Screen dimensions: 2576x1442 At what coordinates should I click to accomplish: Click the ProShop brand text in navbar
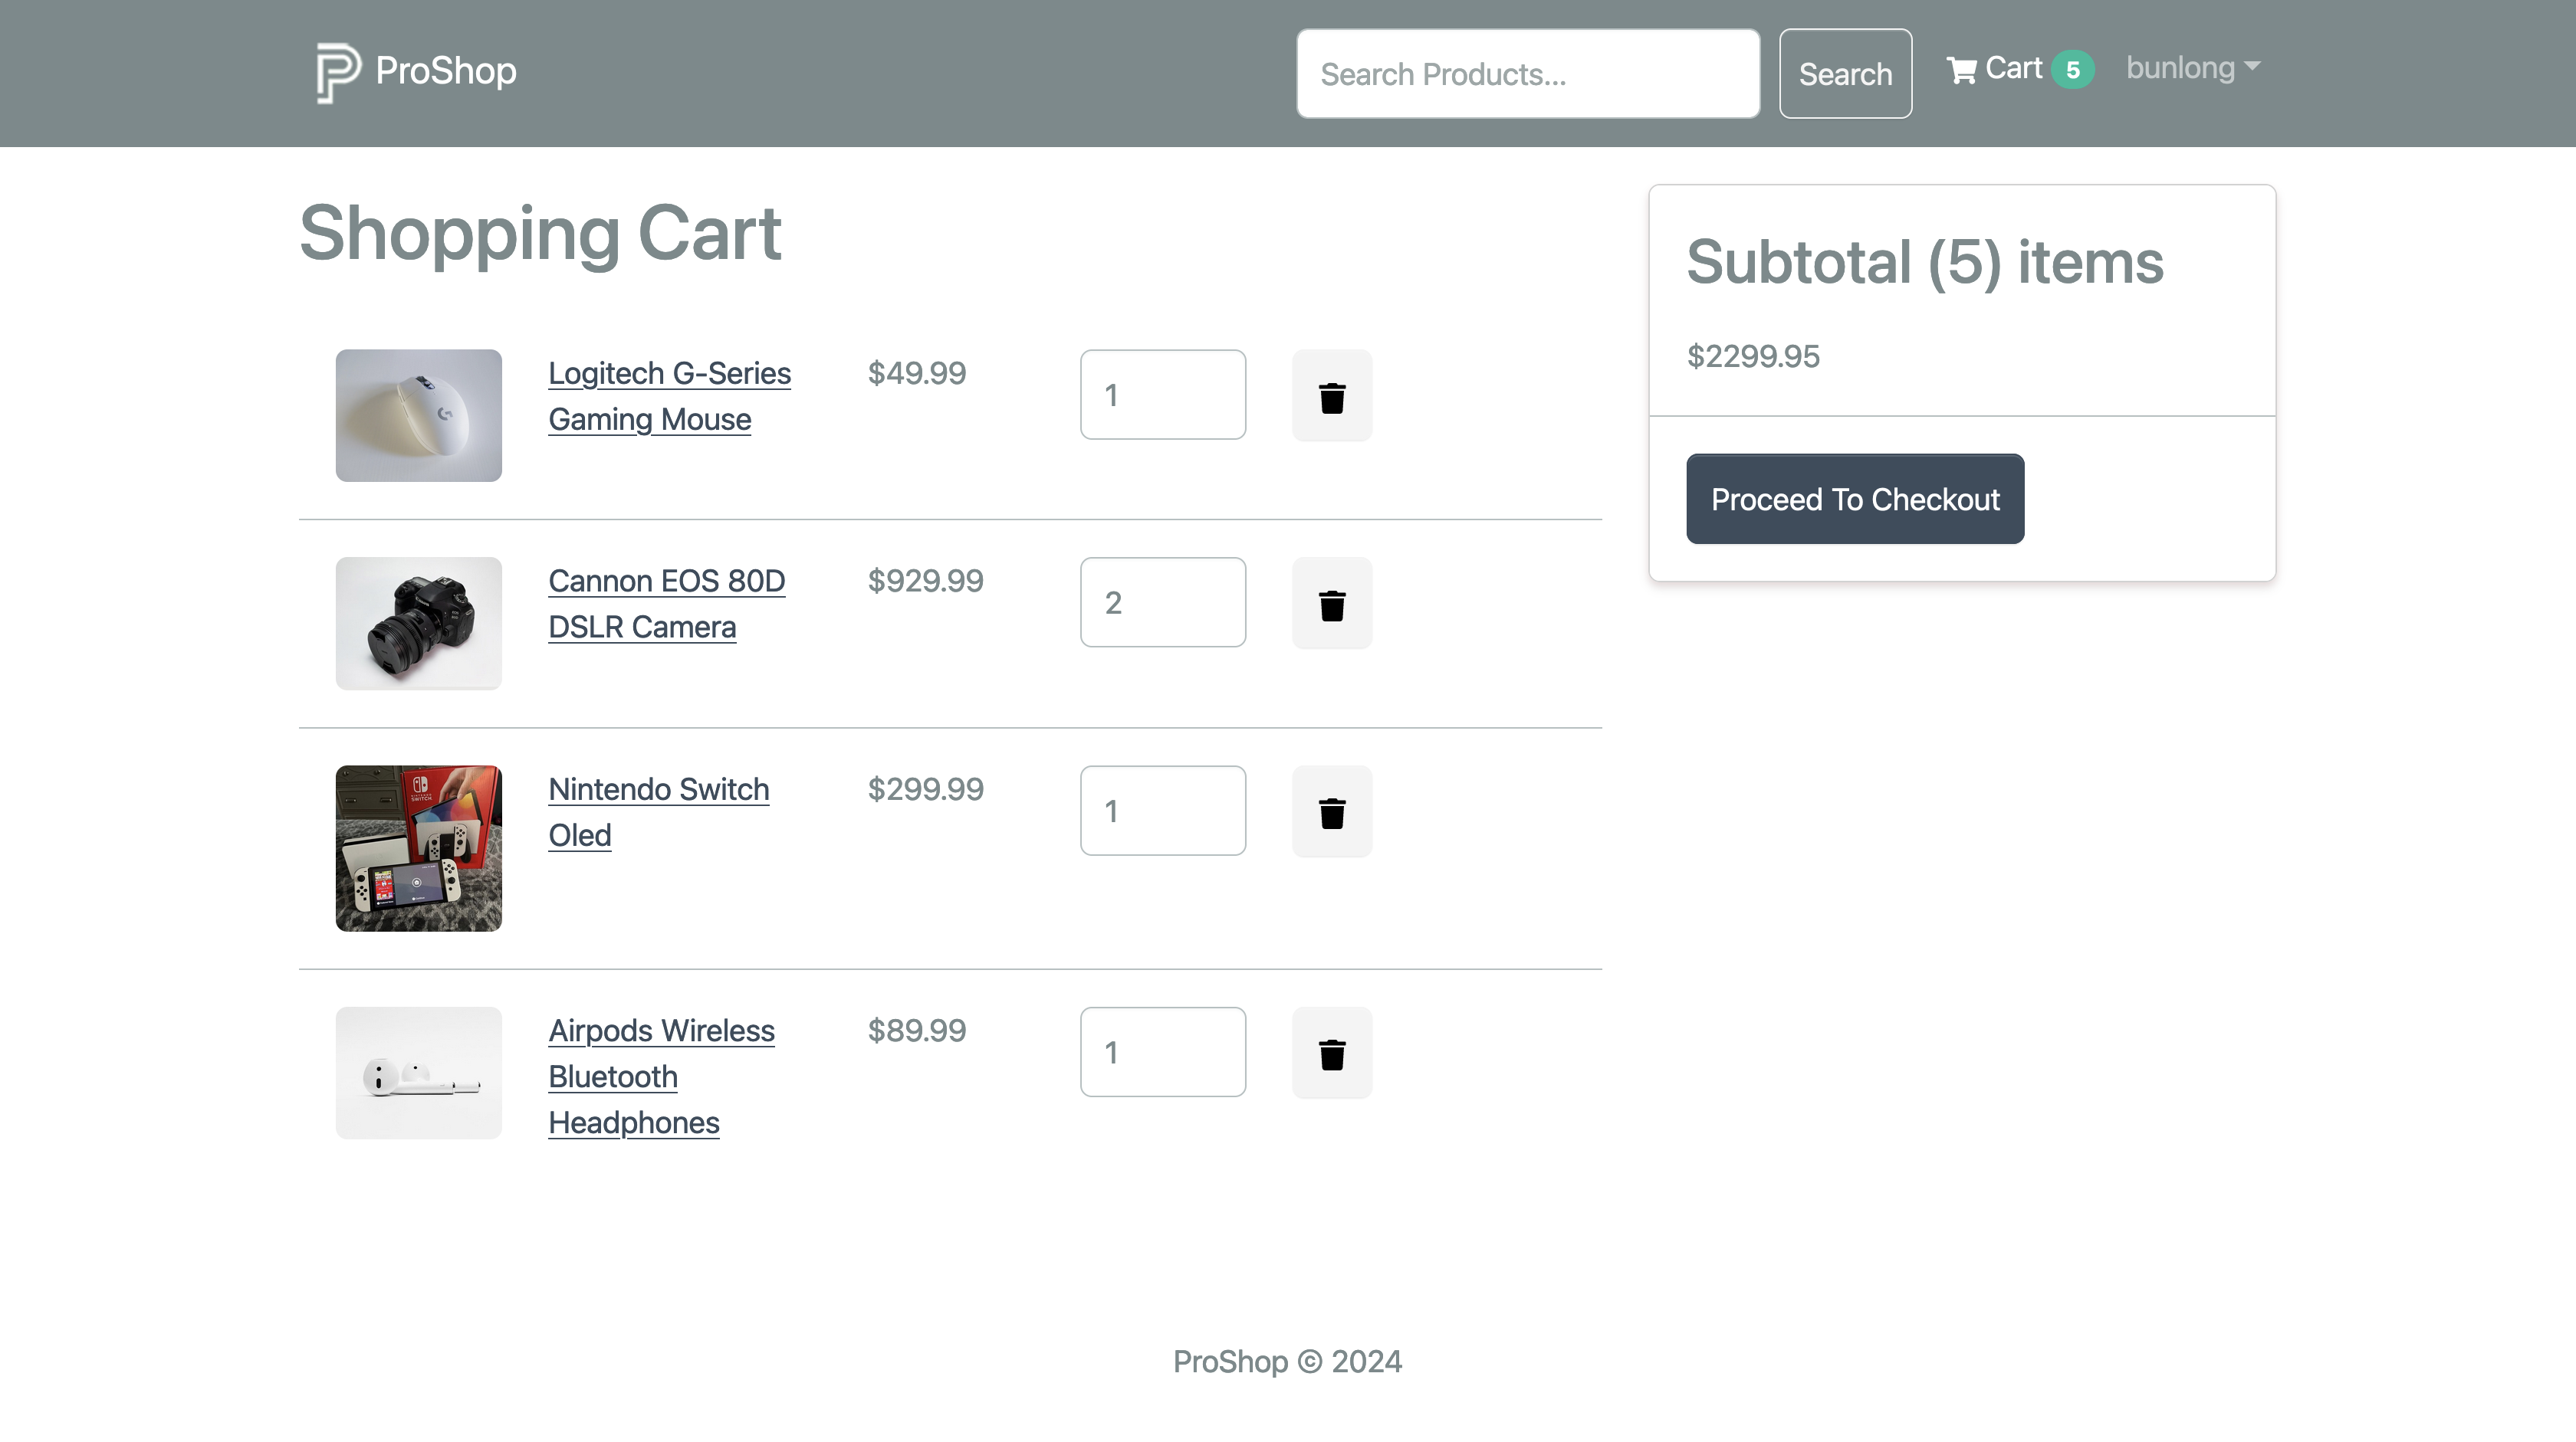pyautogui.click(x=446, y=71)
